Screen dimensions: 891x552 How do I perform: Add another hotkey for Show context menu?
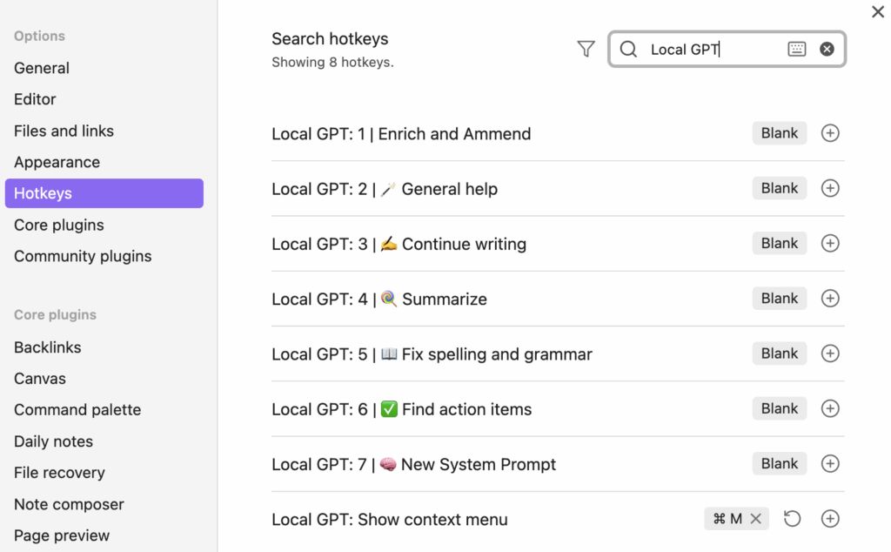830,518
